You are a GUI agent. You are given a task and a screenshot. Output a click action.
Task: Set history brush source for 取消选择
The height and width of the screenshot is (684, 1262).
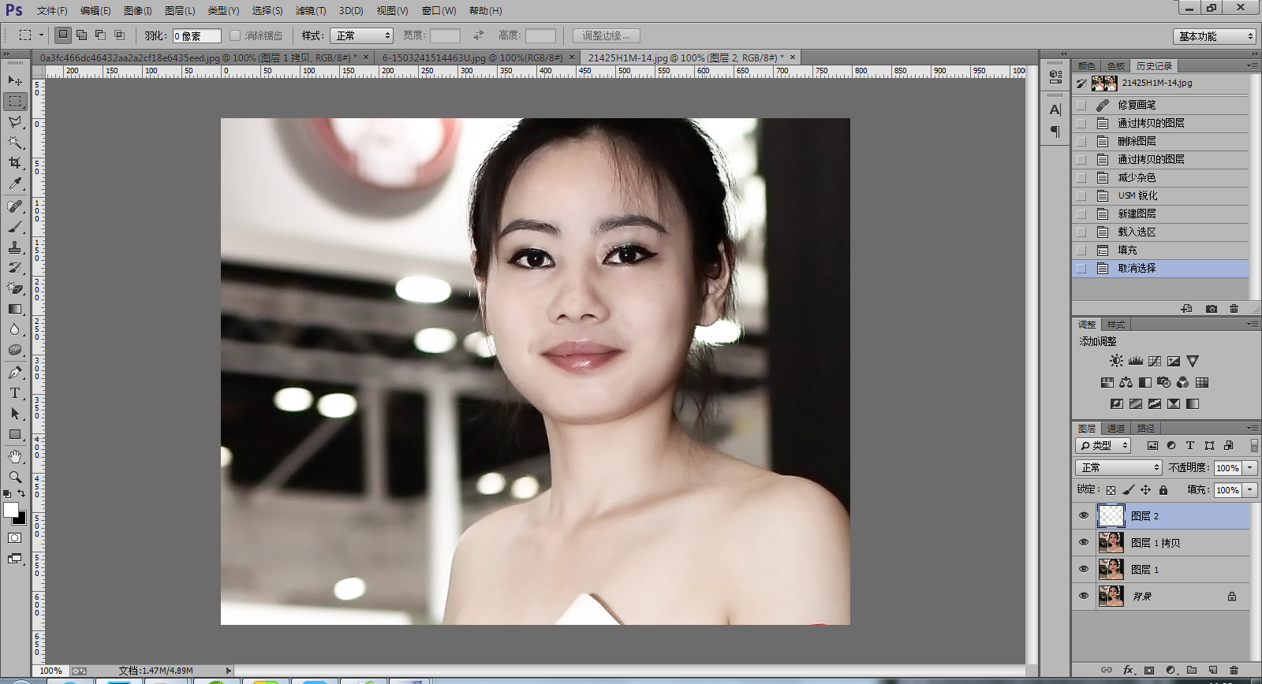(1081, 269)
